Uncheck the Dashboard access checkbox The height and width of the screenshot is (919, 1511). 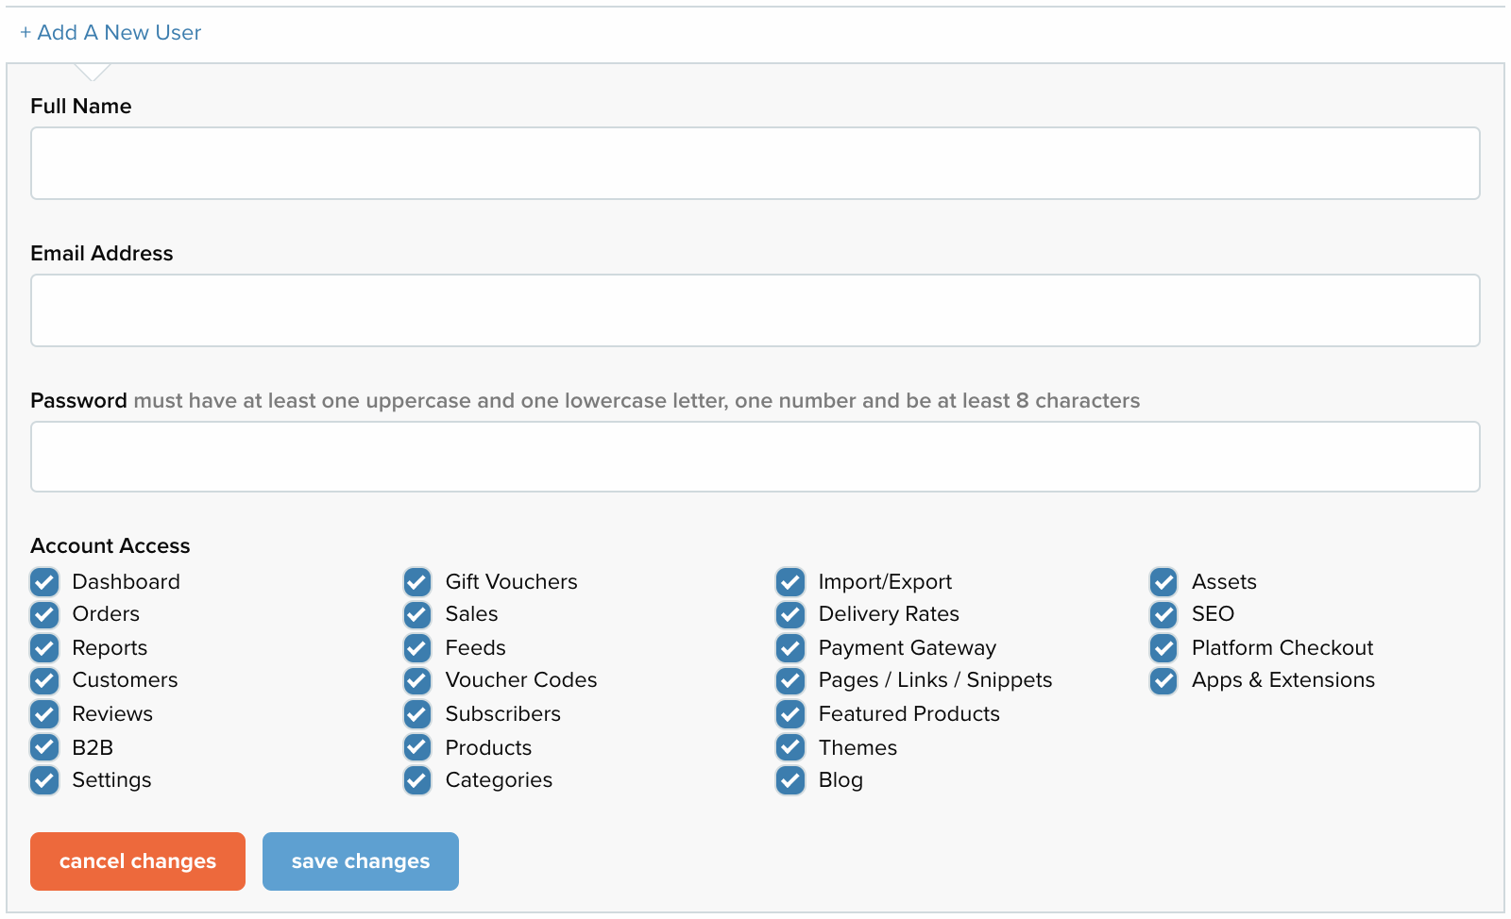[44, 581]
